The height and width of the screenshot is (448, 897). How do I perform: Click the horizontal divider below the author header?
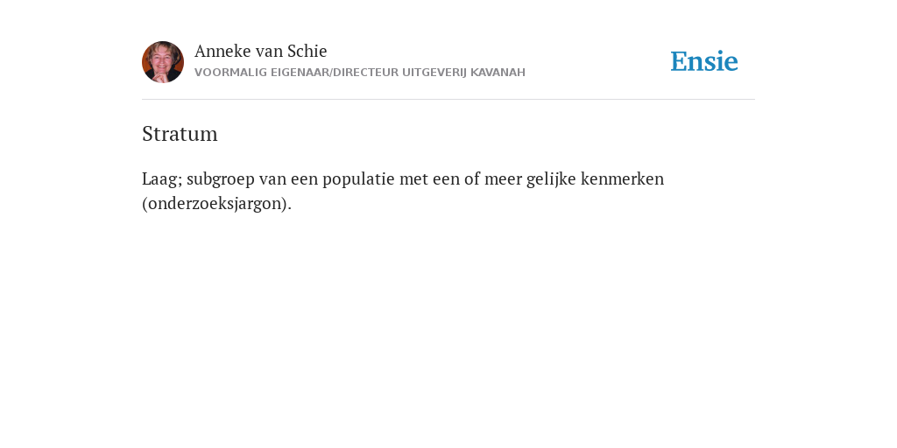point(448,100)
